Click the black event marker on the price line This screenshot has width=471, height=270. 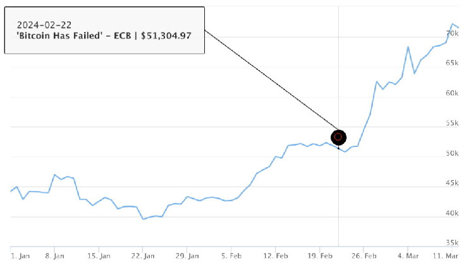[338, 136]
